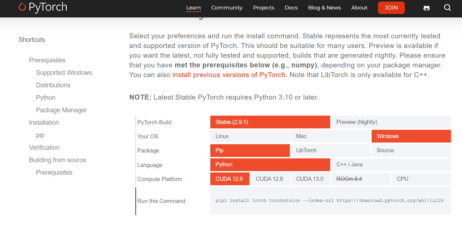Pick ROCm 6.4 compute platform
The image size is (462, 226).
[x=361, y=179]
